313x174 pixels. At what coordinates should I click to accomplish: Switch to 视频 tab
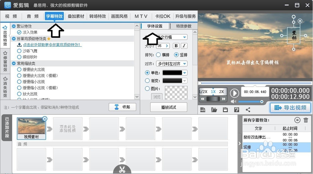(11, 16)
